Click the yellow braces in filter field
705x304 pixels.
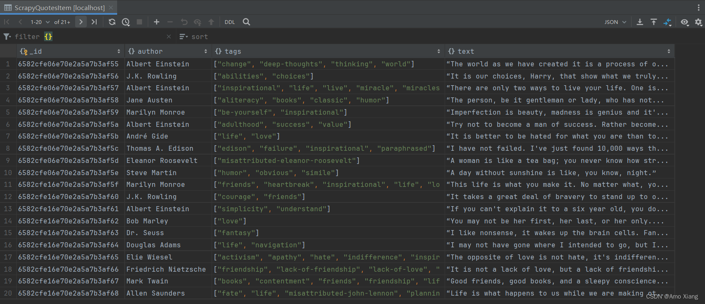[48, 37]
